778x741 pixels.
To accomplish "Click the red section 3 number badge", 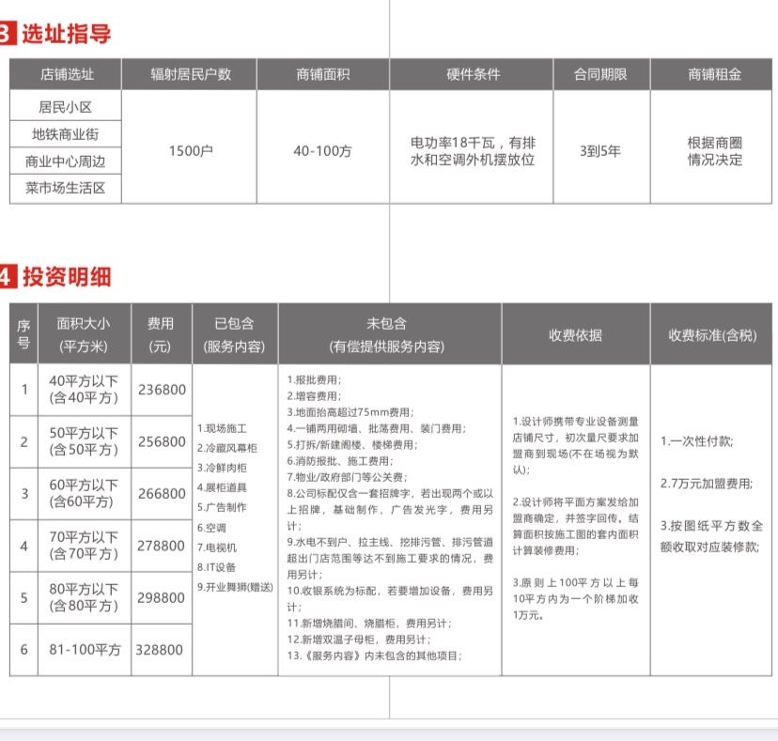I will tap(7, 35).
